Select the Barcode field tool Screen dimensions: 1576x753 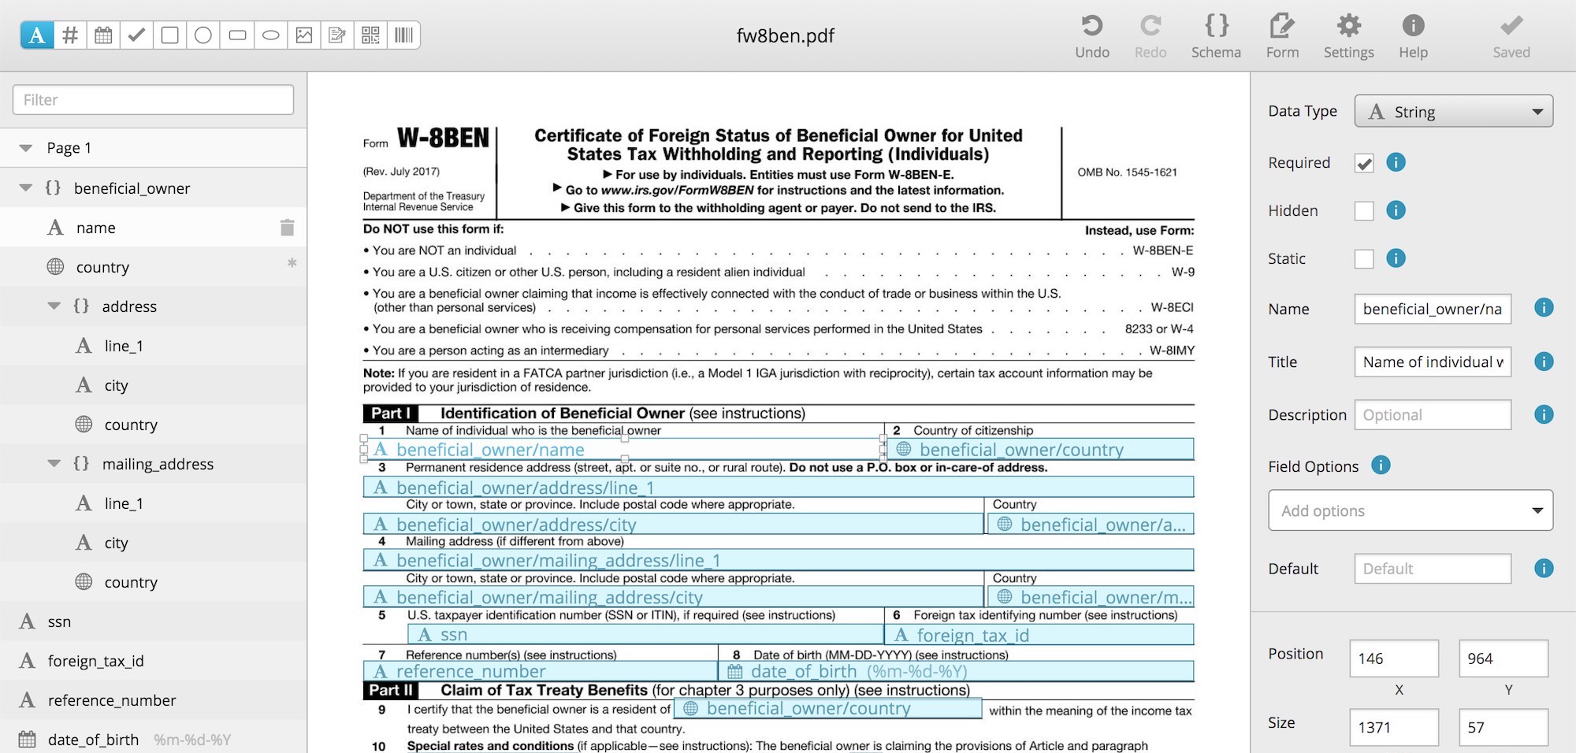pos(403,35)
